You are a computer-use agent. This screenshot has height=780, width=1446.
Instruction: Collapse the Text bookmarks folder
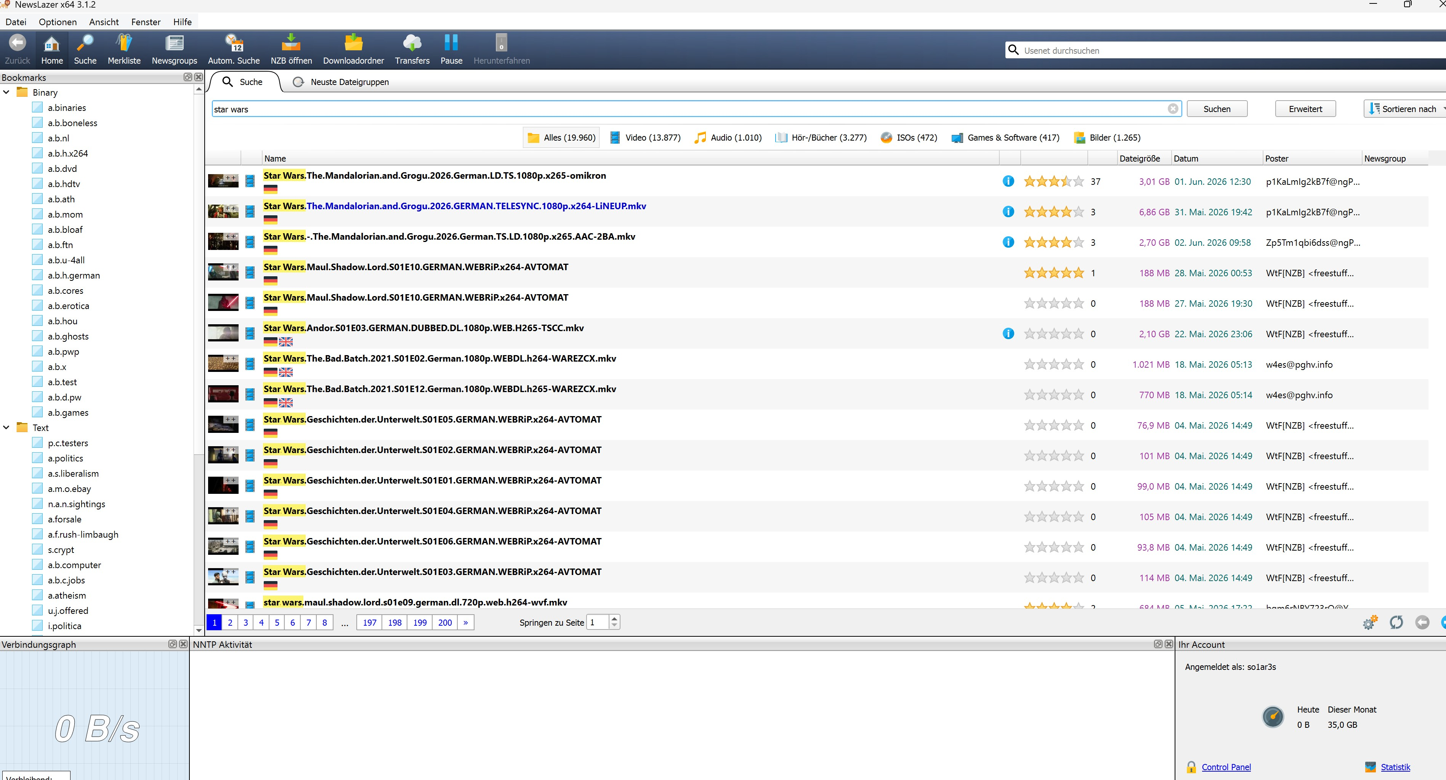[x=6, y=427]
